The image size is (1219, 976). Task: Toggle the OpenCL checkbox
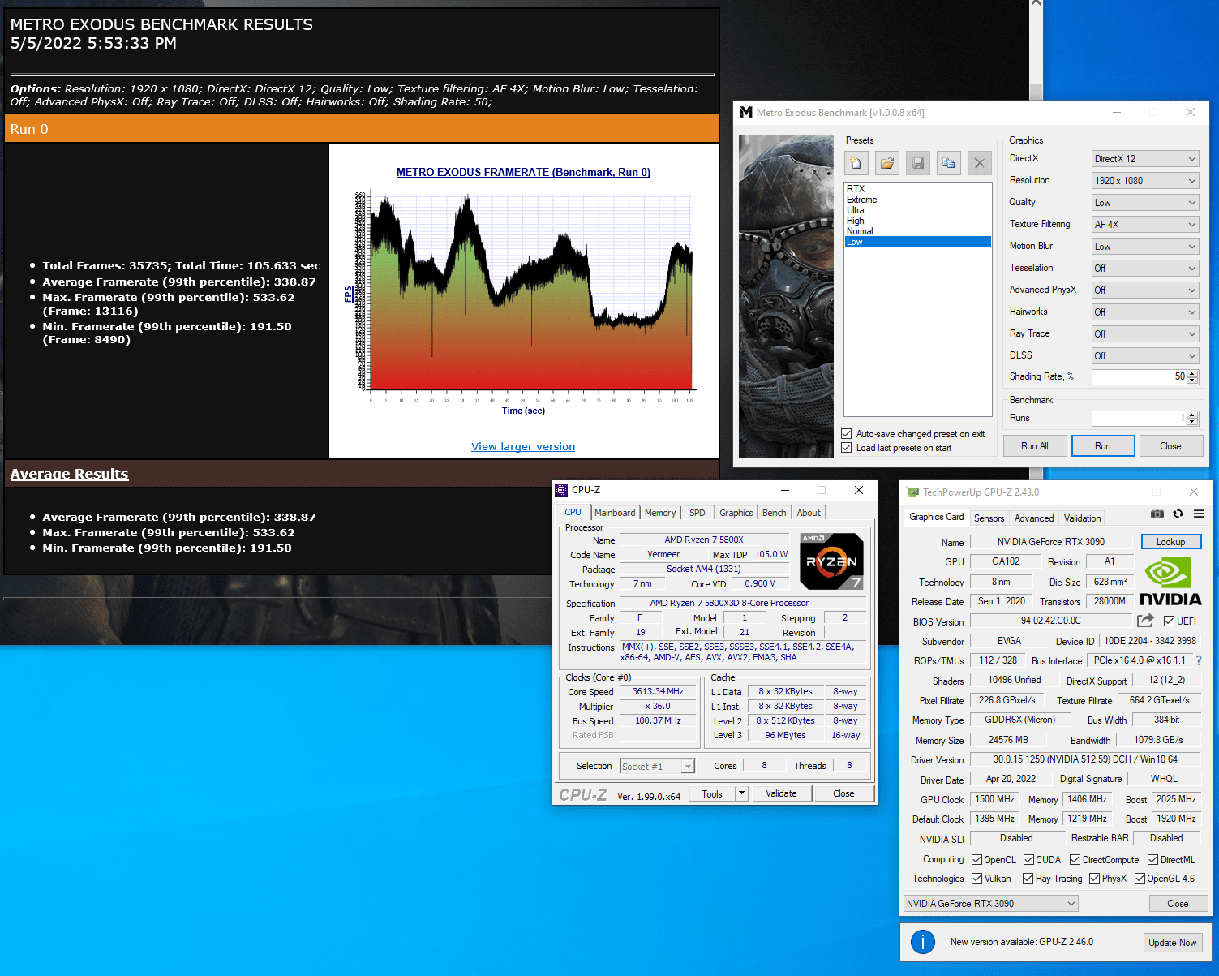coord(977,860)
